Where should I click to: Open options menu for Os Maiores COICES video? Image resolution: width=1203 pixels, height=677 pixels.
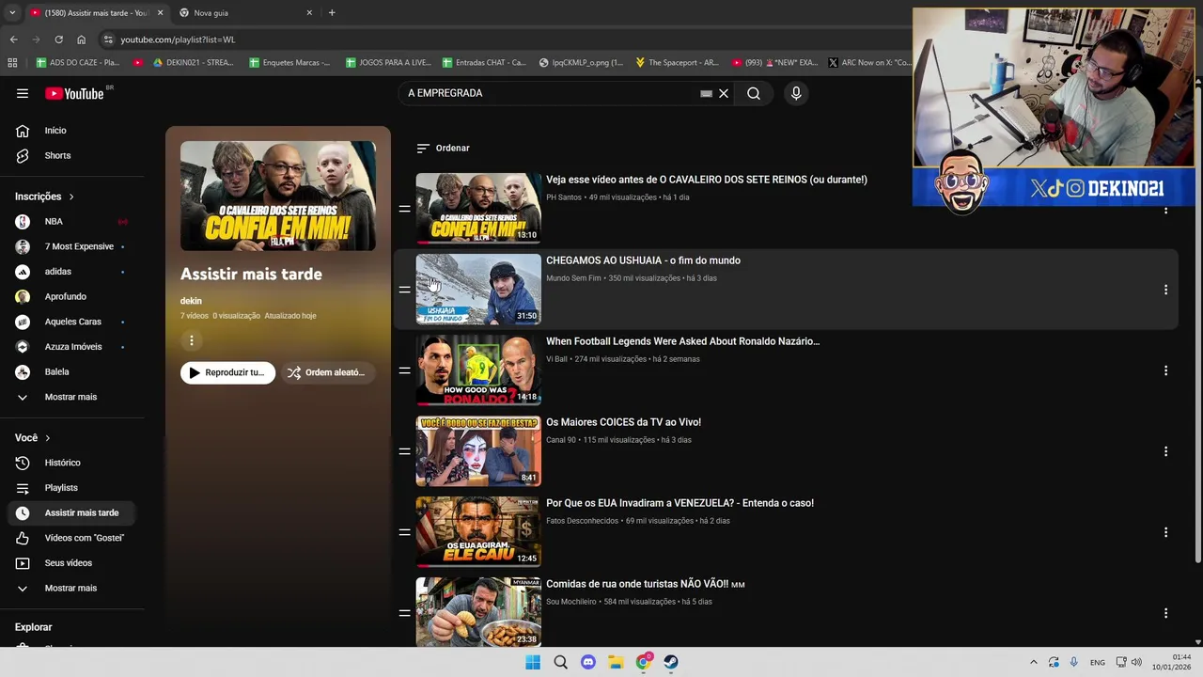1165,451
